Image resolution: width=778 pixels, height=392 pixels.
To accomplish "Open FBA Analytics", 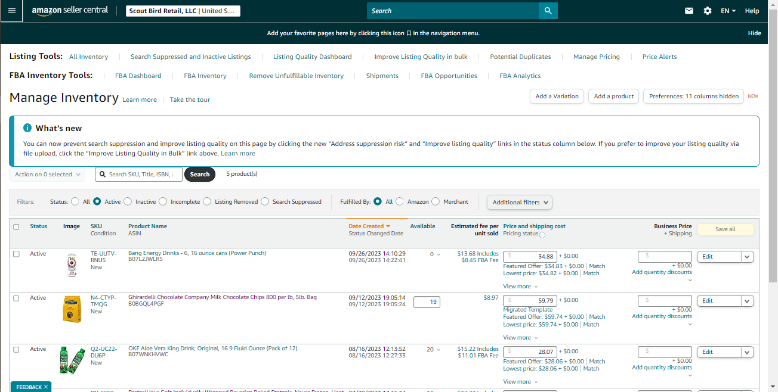I will click(520, 76).
